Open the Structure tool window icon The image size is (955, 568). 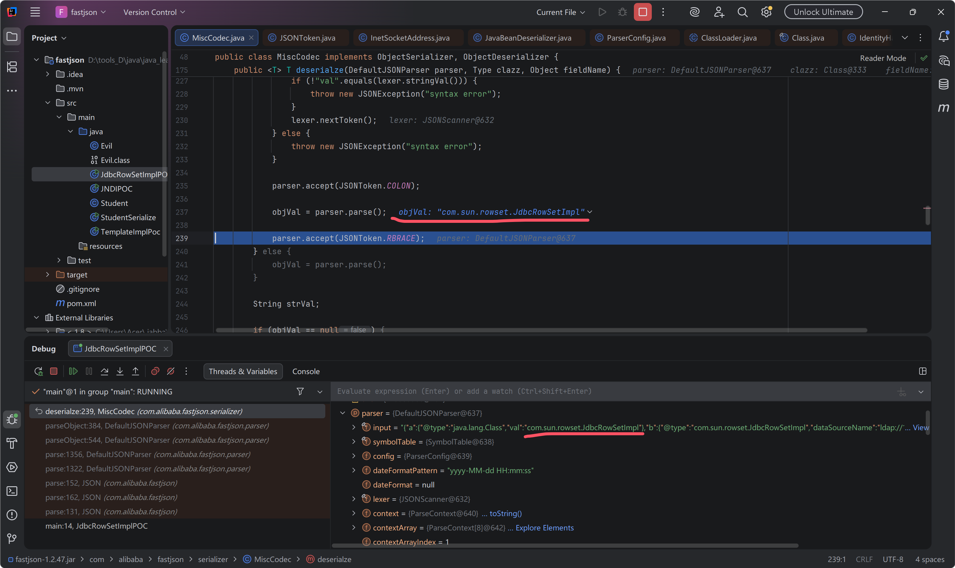click(x=12, y=67)
